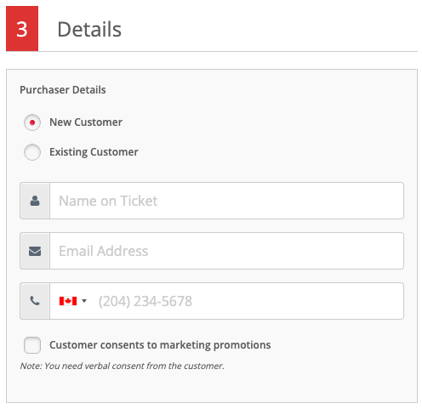Focus the Email Address field
422x409 pixels.
pyautogui.click(x=226, y=251)
